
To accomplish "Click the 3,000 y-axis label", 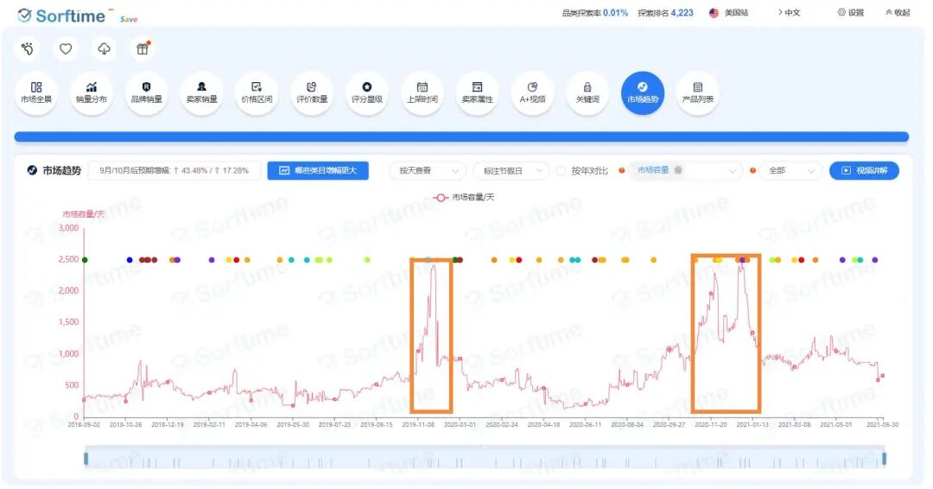I will (68, 228).
